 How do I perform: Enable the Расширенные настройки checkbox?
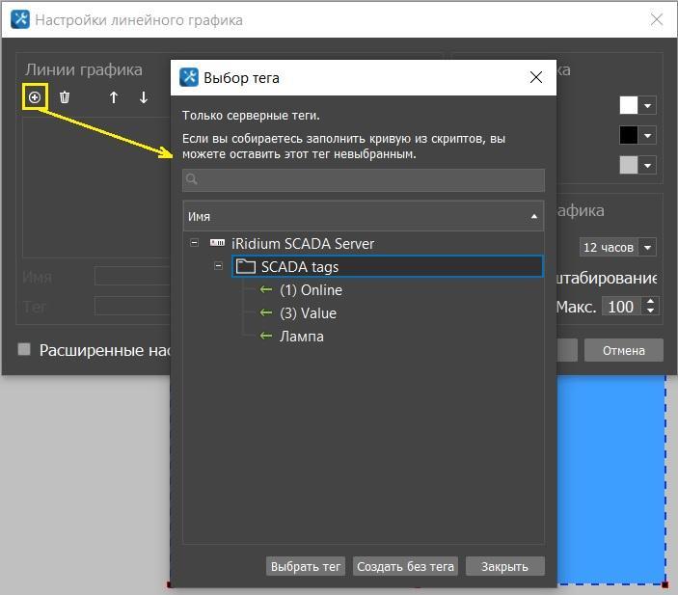pyautogui.click(x=25, y=349)
